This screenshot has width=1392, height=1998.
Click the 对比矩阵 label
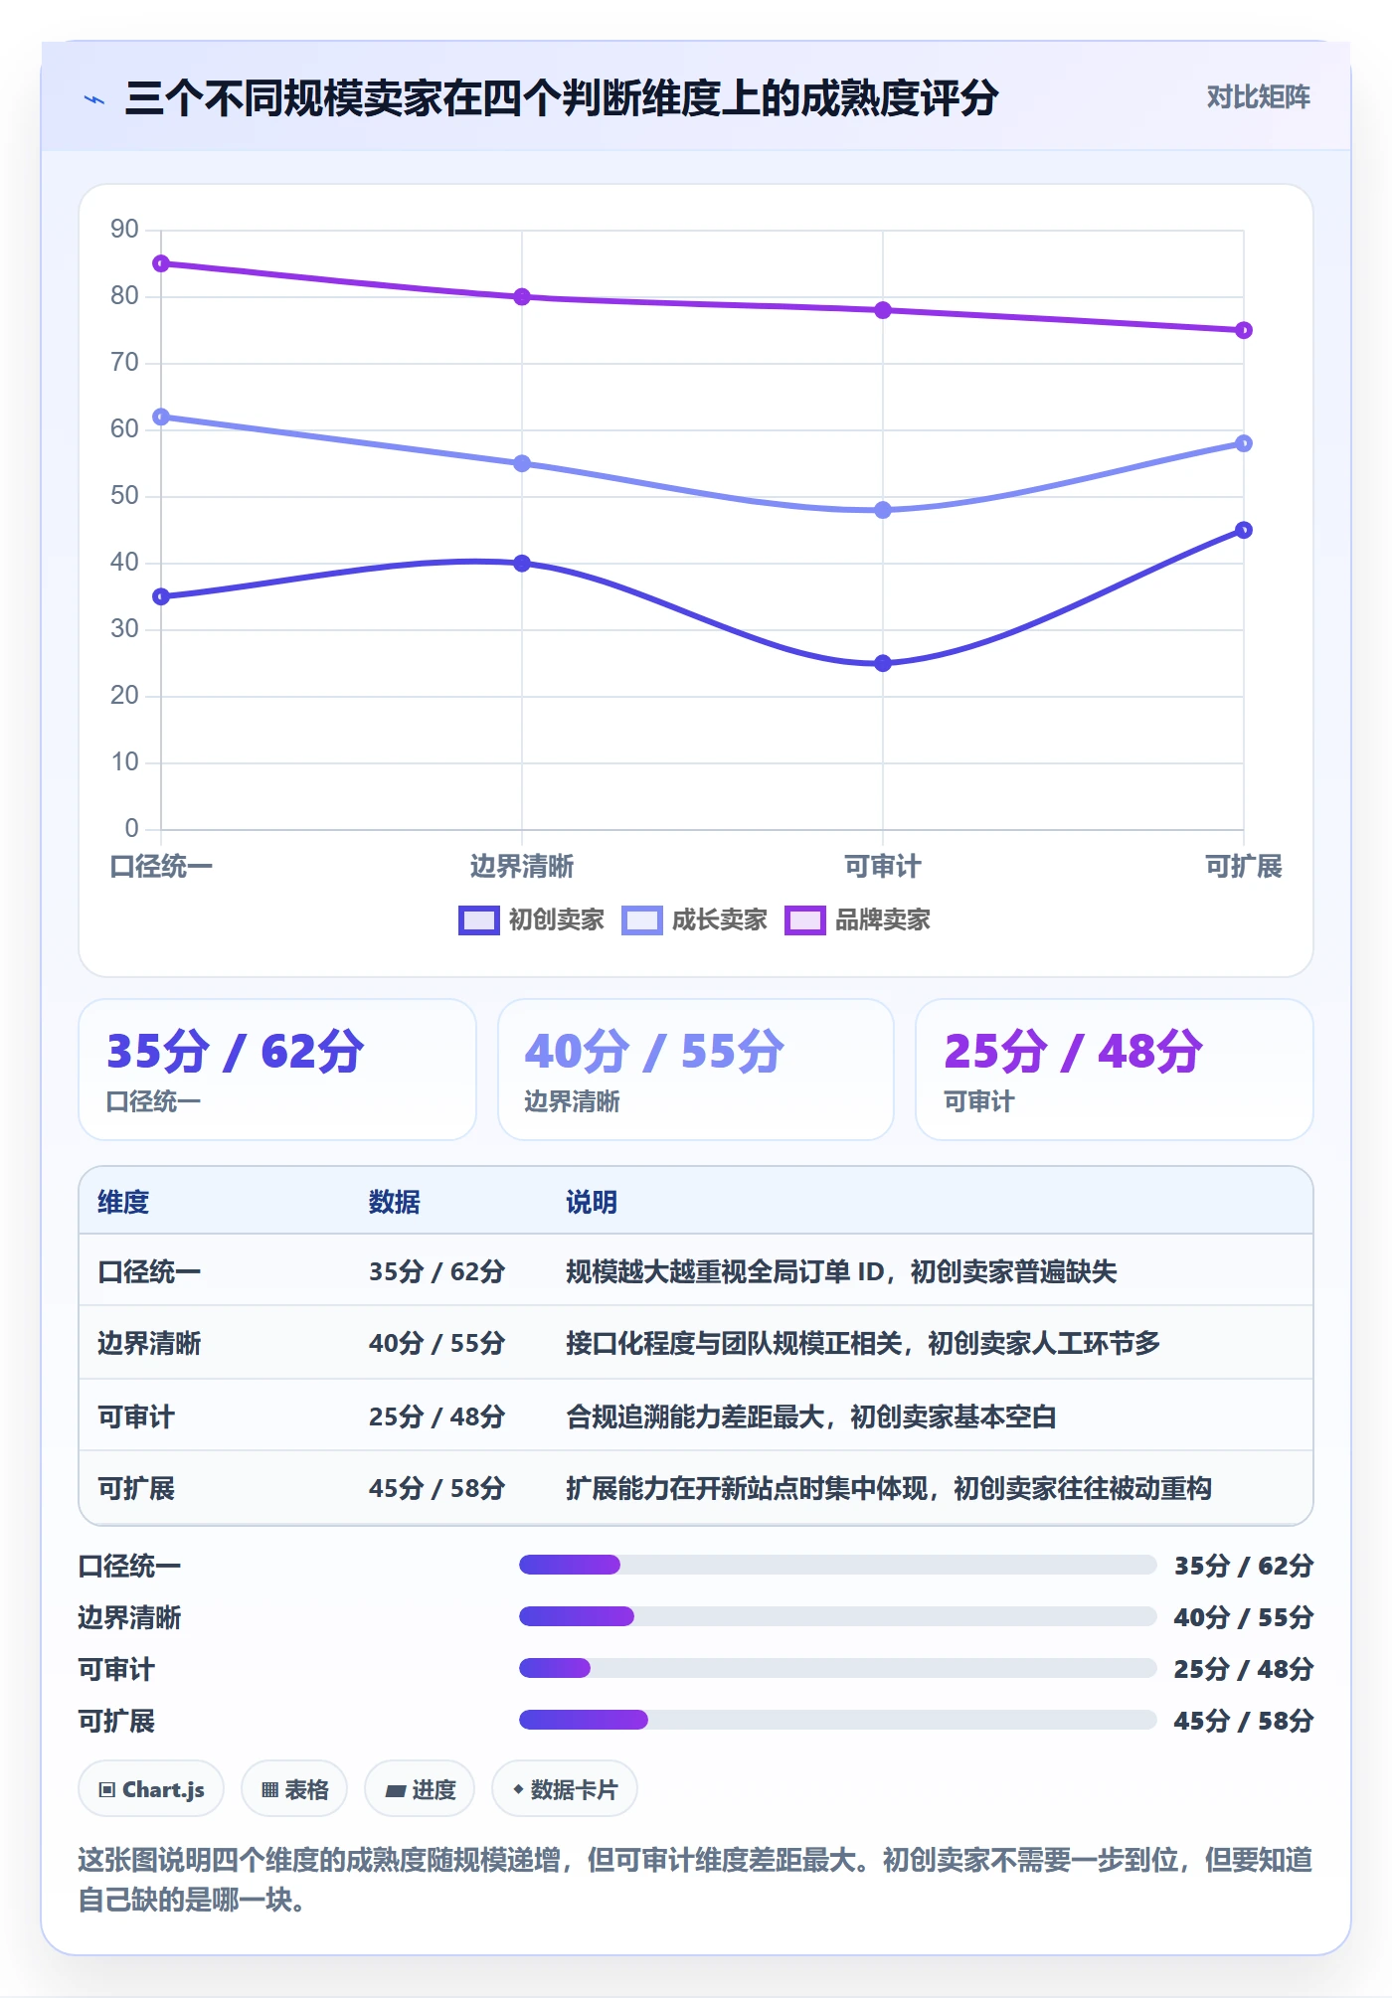coord(1258,97)
